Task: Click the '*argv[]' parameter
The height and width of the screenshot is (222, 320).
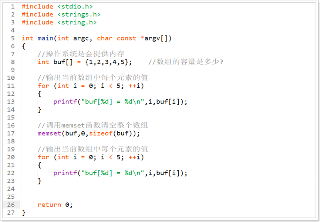Action: (x=156, y=38)
